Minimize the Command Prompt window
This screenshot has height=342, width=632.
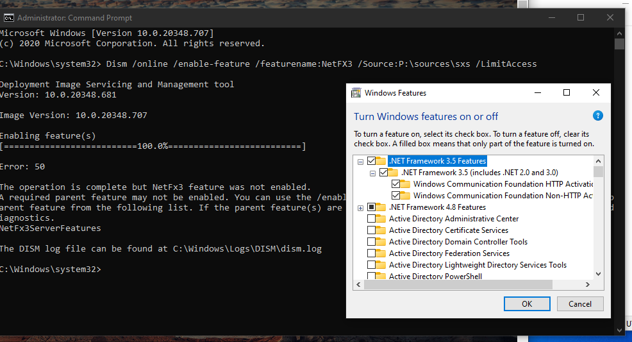(x=552, y=18)
